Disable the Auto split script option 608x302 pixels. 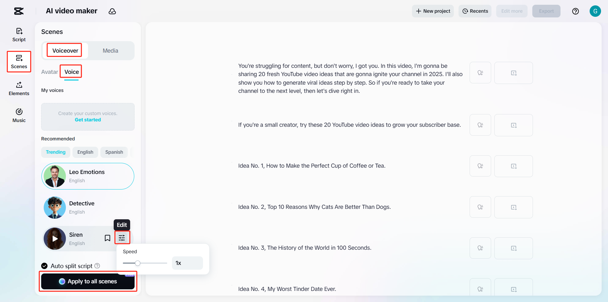[x=44, y=266]
